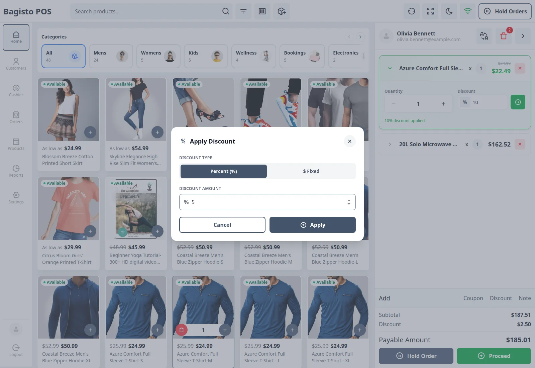This screenshot has width=535, height=368.
Task: Click Cancel in Apply Discount dialog
Action: coord(222,225)
